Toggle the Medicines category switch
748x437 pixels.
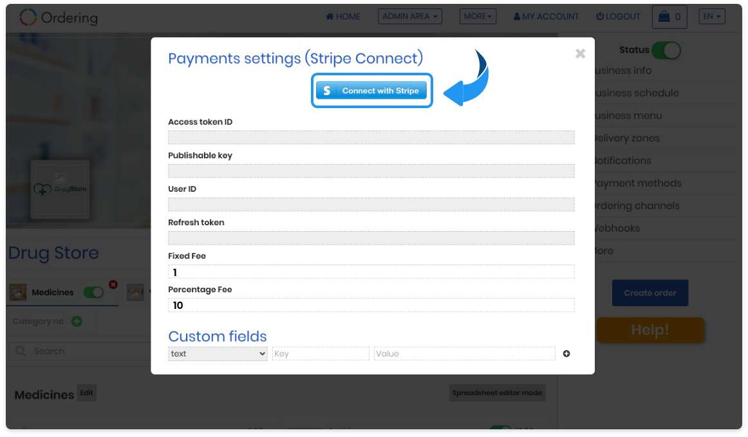[x=93, y=292]
